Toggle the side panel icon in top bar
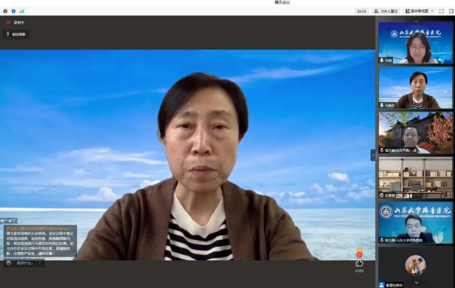This screenshot has height=288, width=455. click(x=451, y=11)
